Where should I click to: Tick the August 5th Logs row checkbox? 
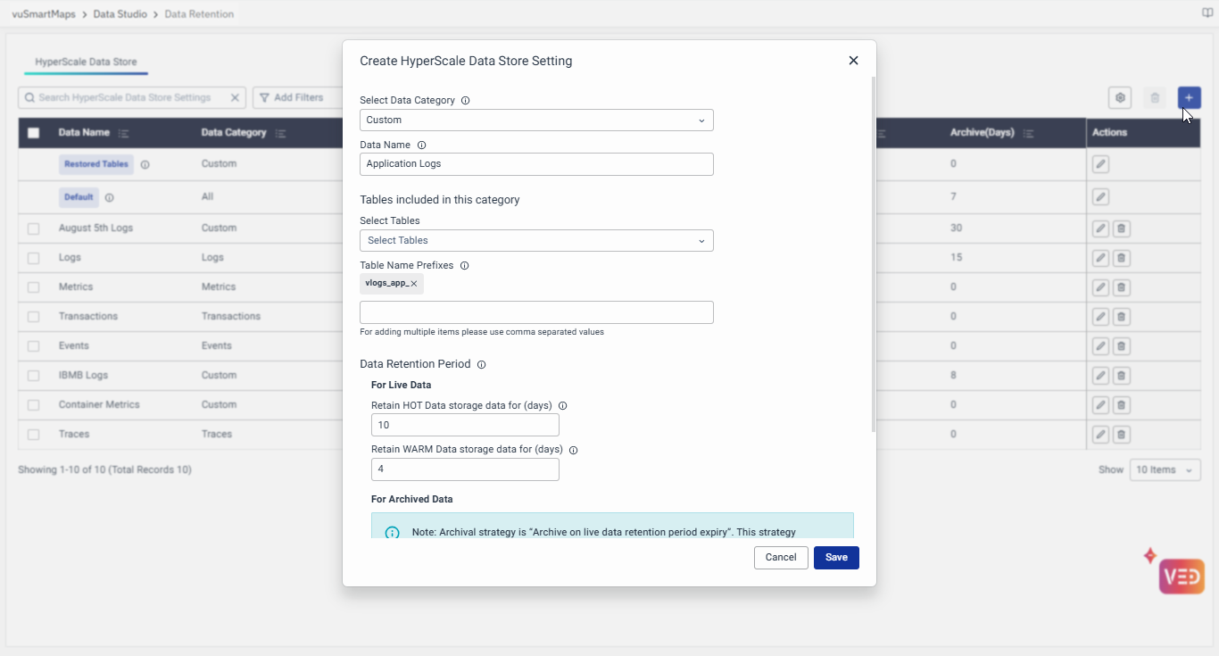34,228
